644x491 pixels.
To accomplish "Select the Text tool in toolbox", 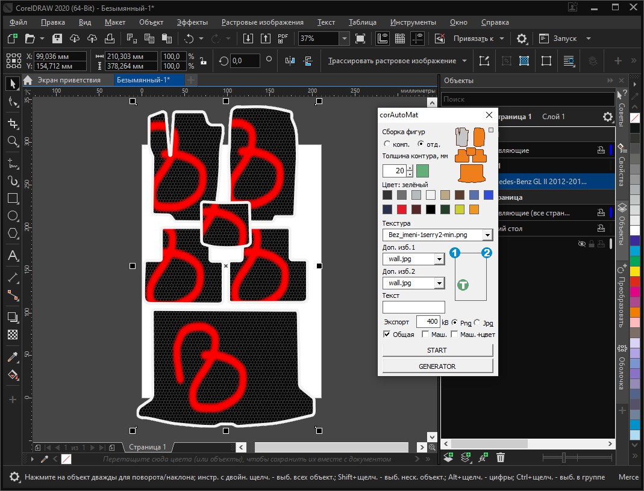I will point(12,256).
